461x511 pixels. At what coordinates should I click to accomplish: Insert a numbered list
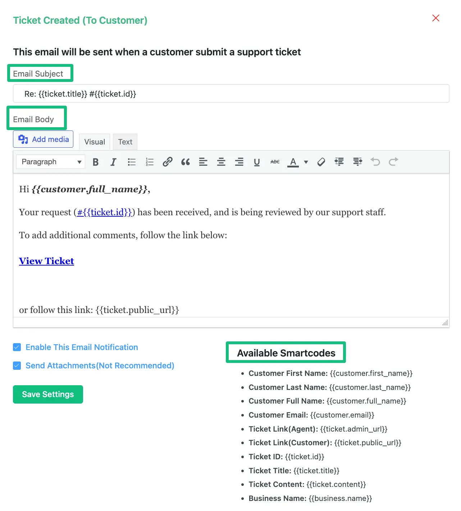point(150,162)
